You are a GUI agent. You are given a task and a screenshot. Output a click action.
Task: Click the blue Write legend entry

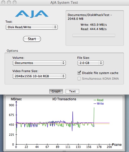click(x=99, y=104)
